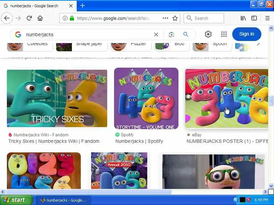The width and height of the screenshot is (274, 205).
Task: Bookmark this page with the star
Action: tap(175, 18)
